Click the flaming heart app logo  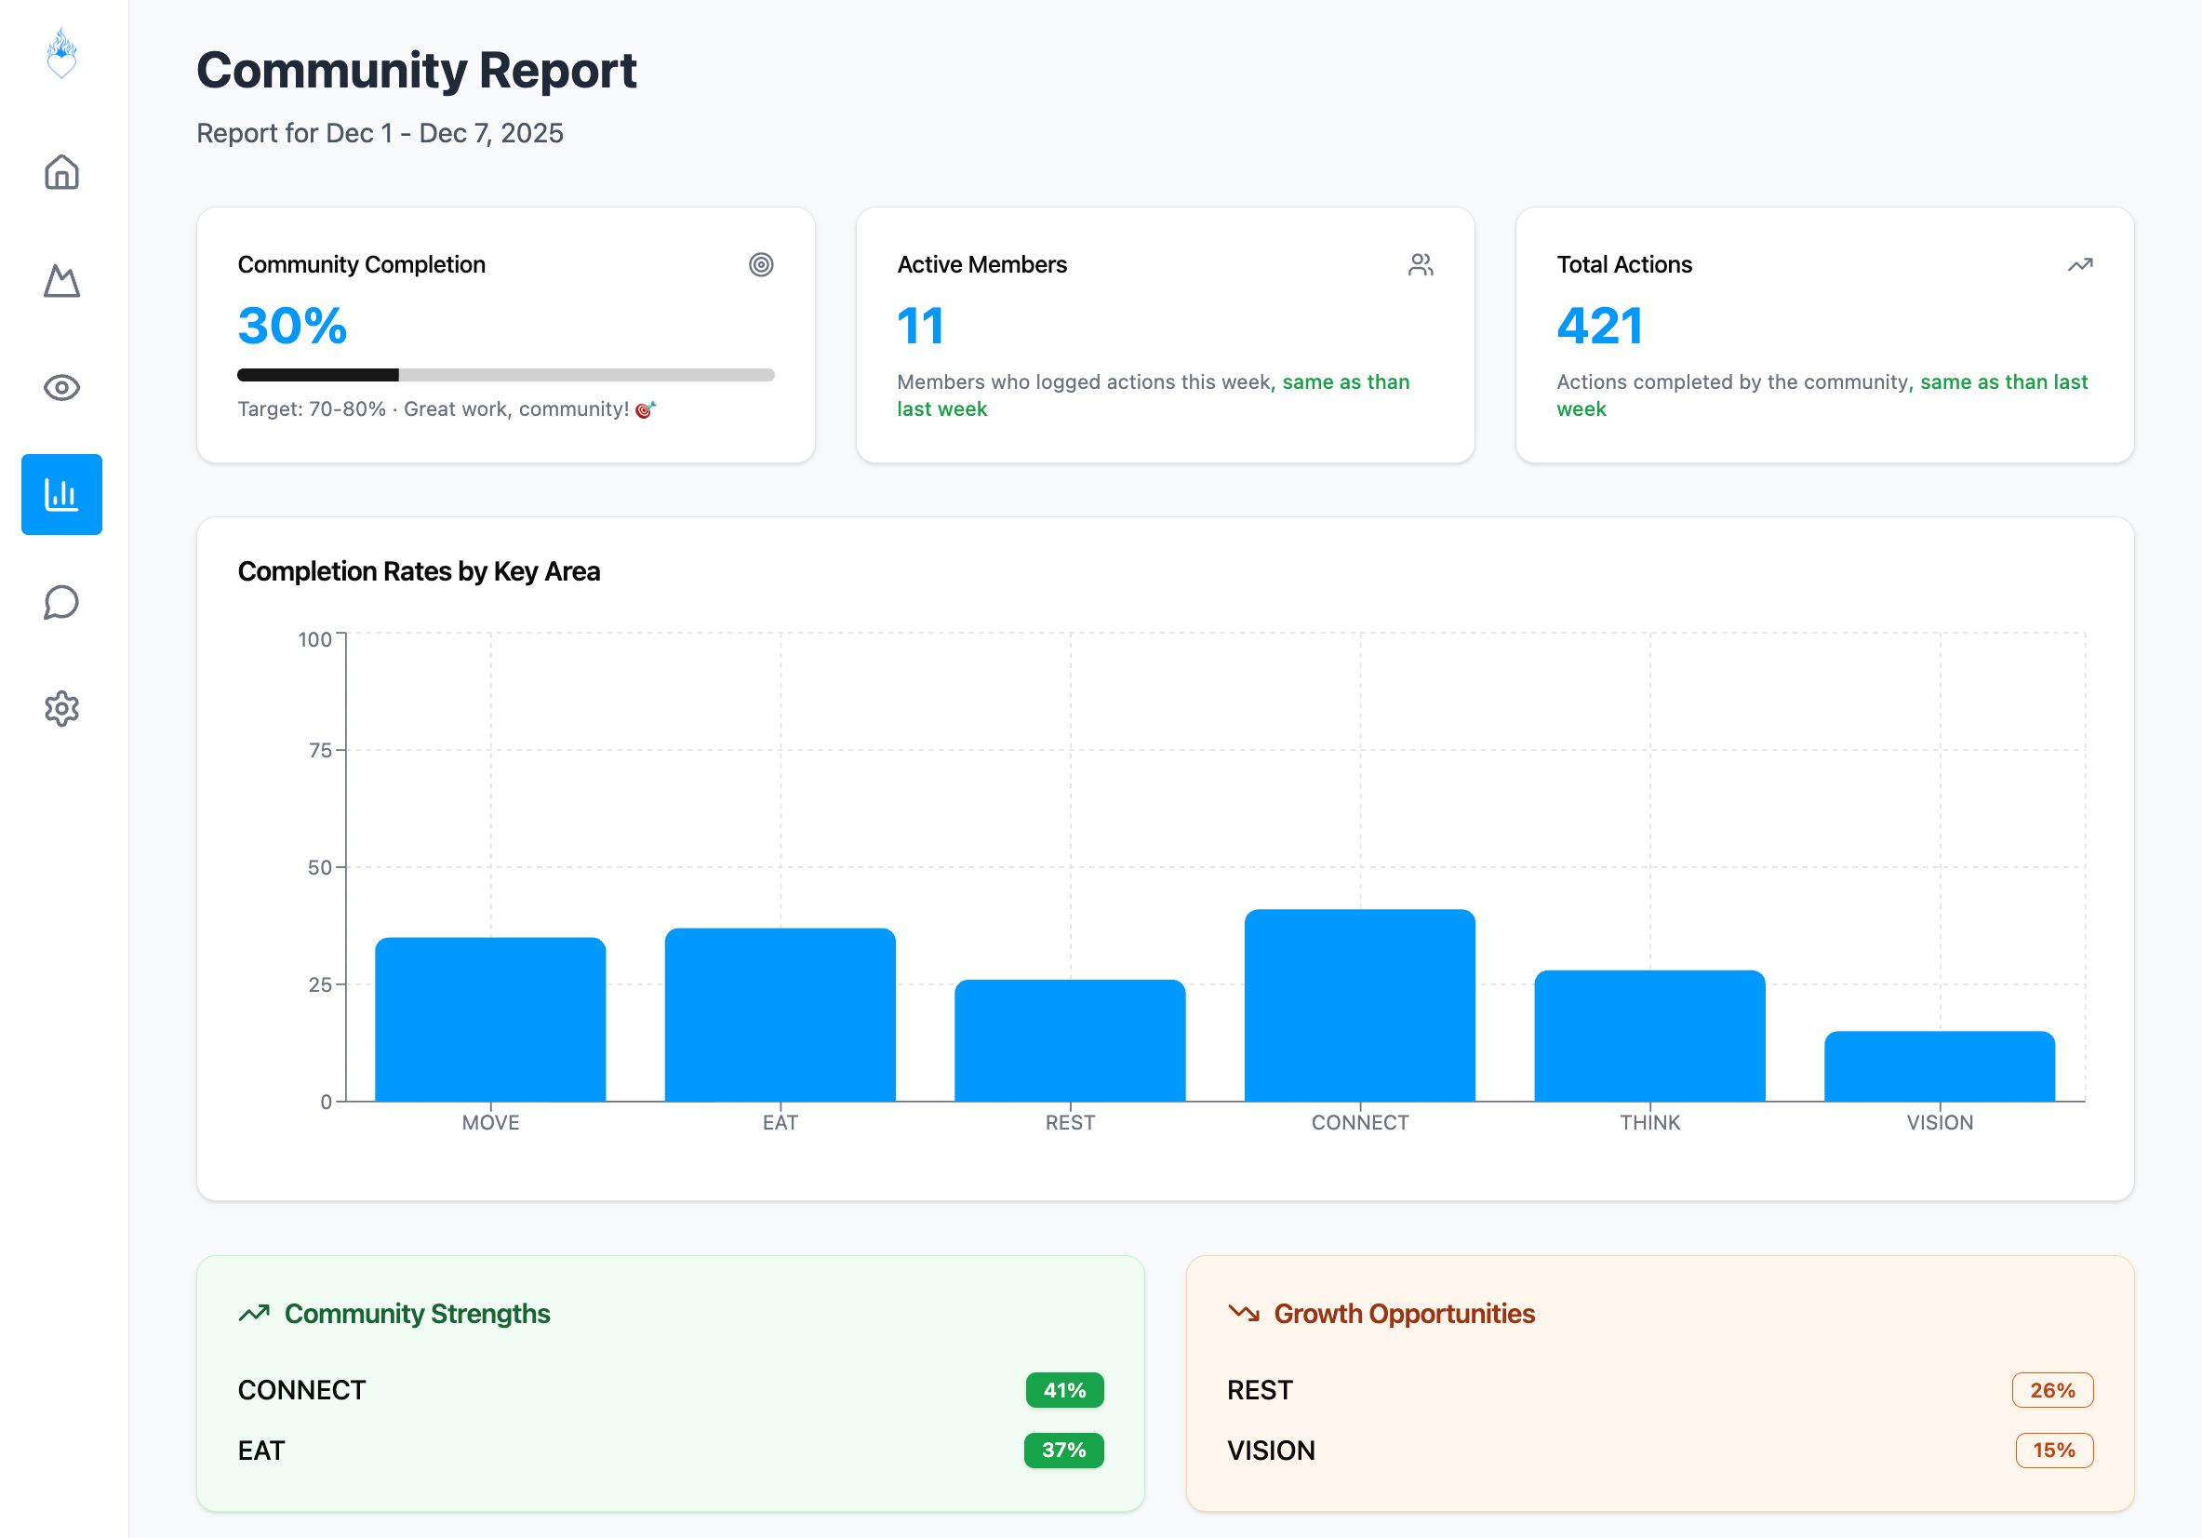click(x=61, y=54)
